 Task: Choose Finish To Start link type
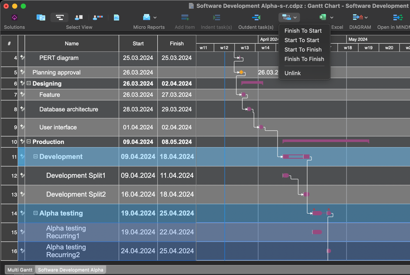[x=303, y=31]
